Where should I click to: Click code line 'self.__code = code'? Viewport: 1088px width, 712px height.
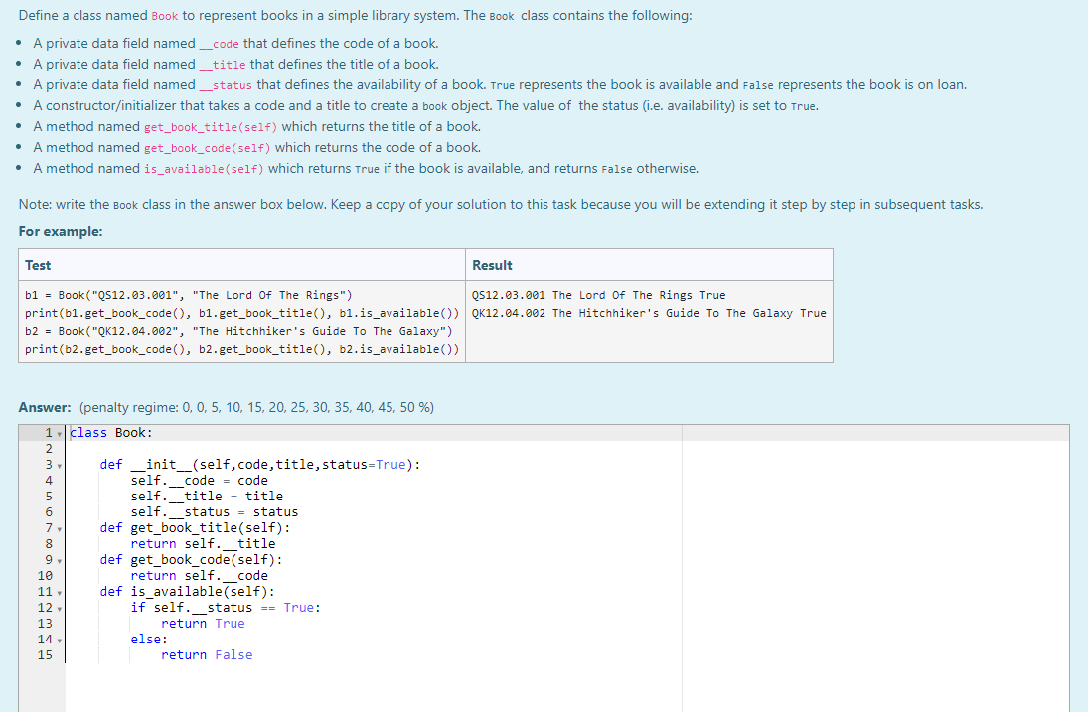199,481
